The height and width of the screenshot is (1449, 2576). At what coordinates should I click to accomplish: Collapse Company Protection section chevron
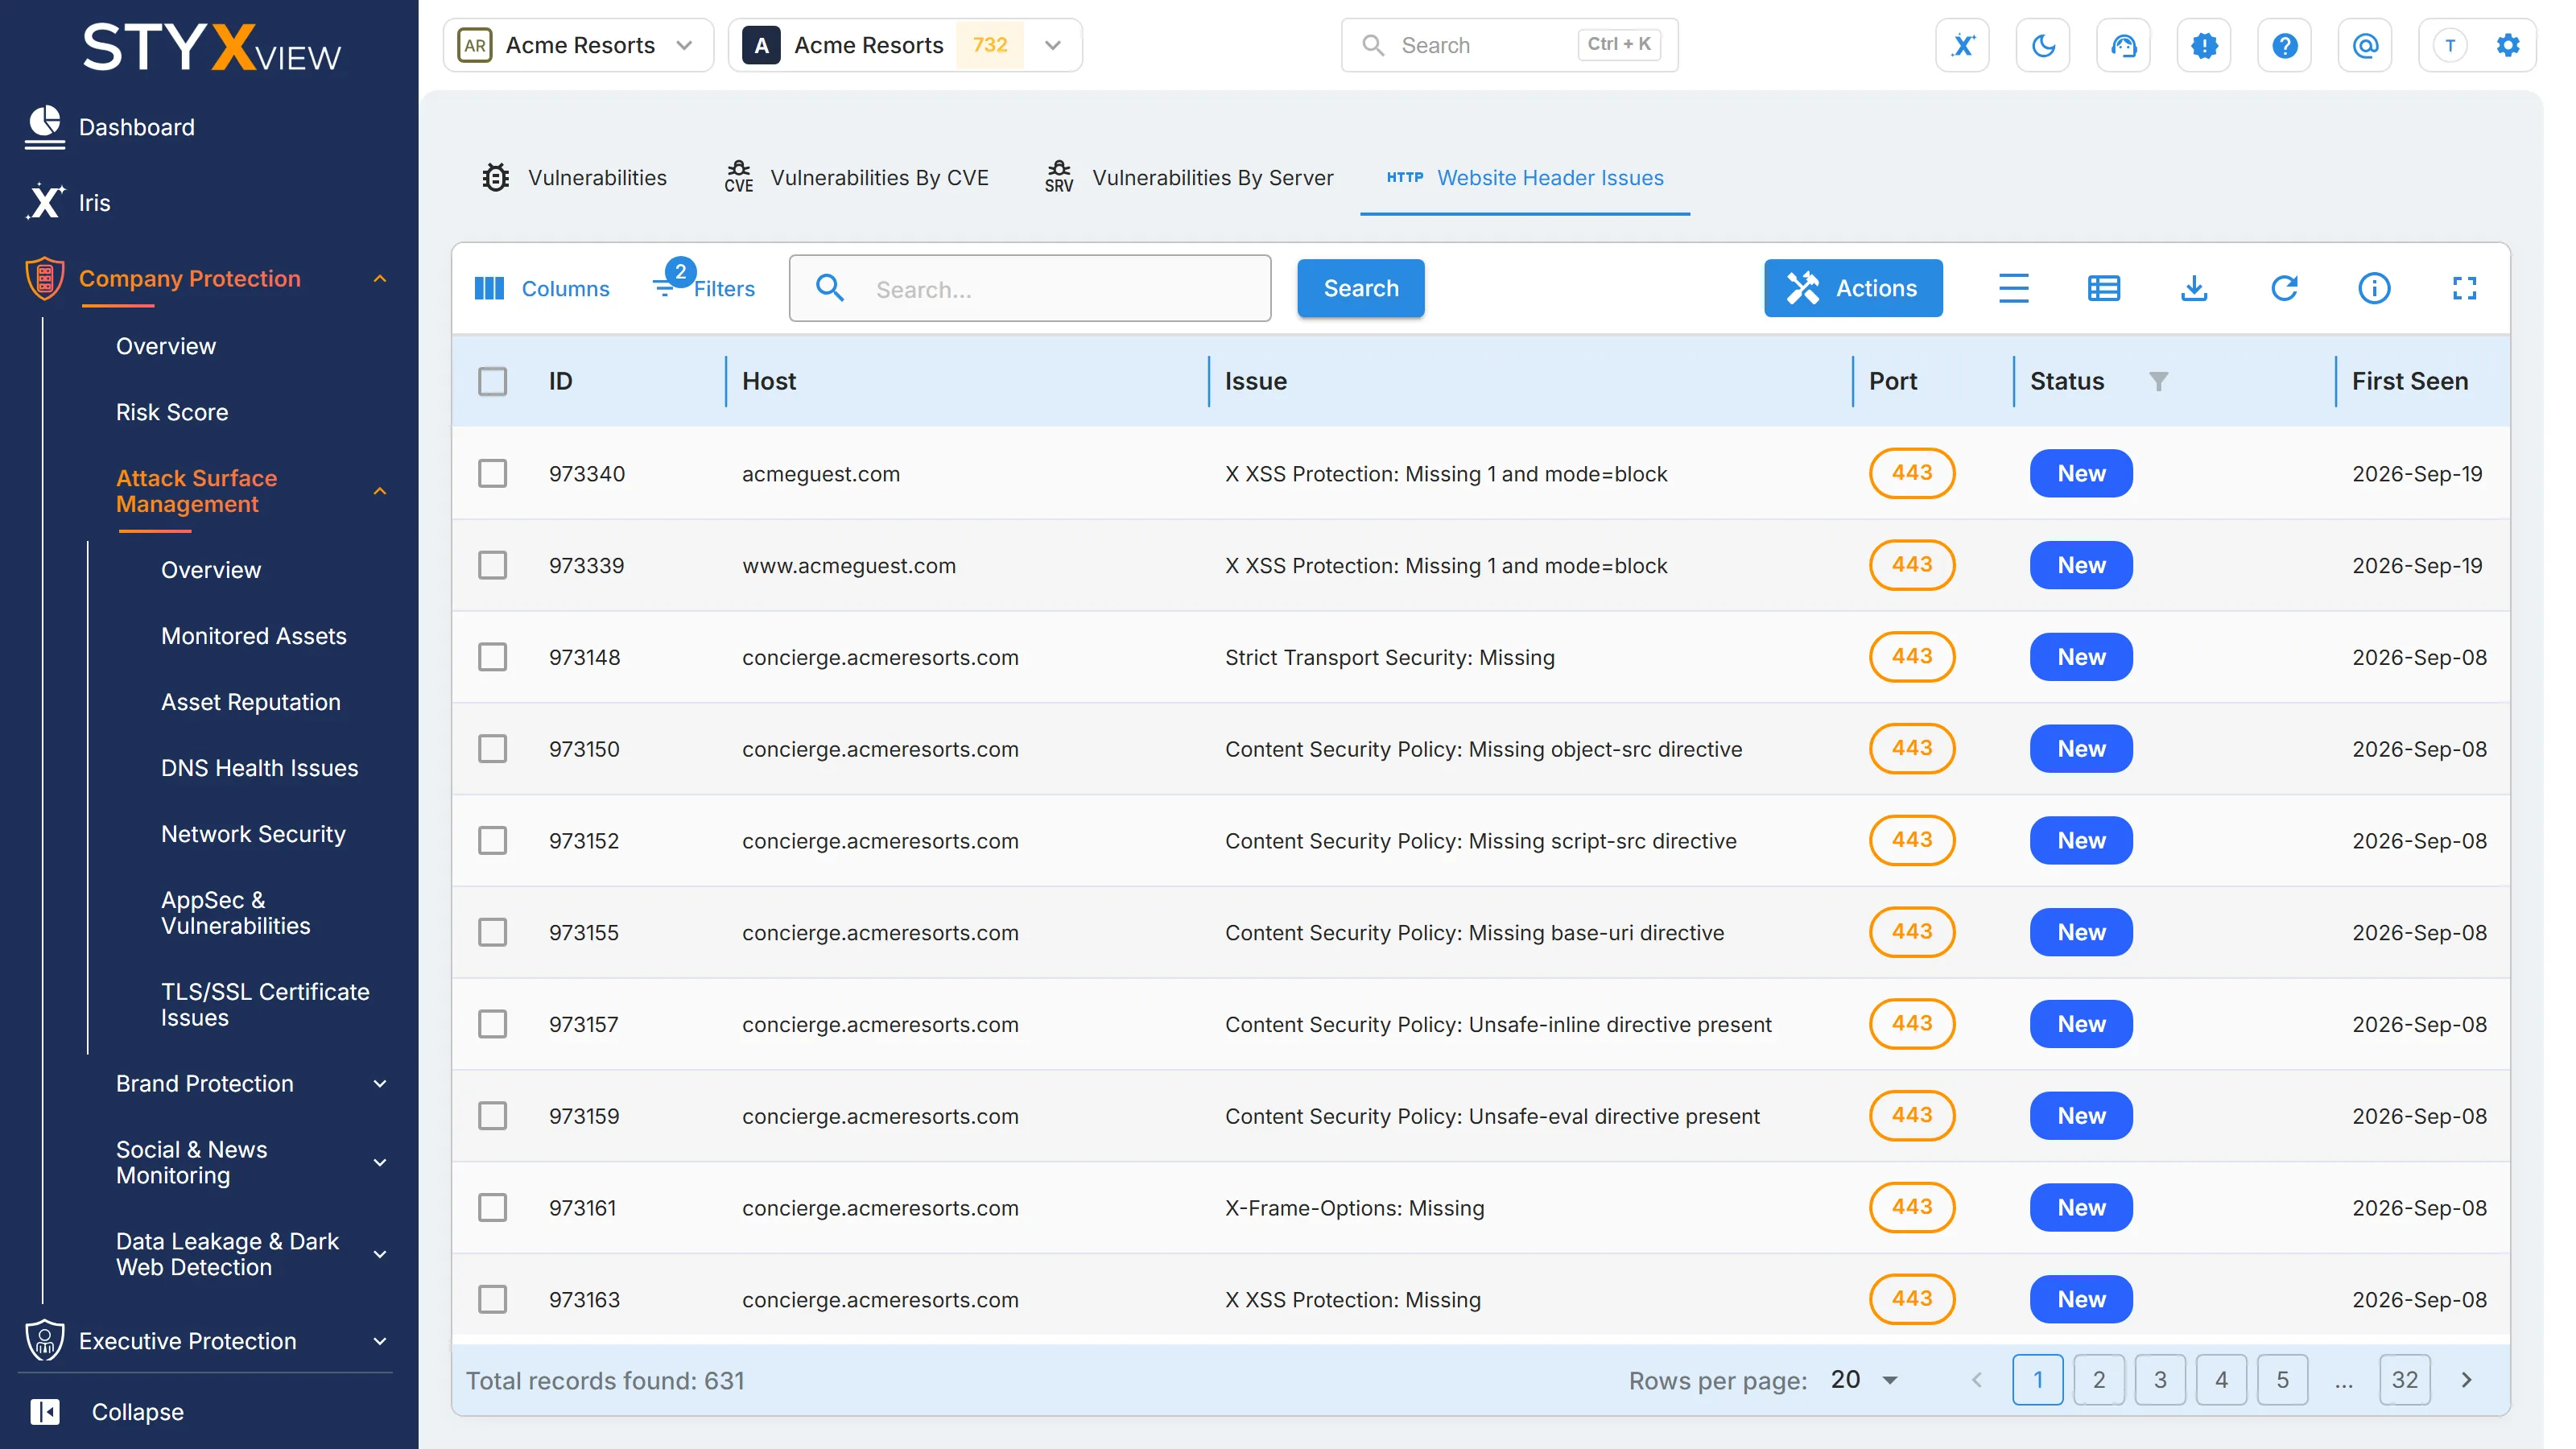(x=380, y=279)
